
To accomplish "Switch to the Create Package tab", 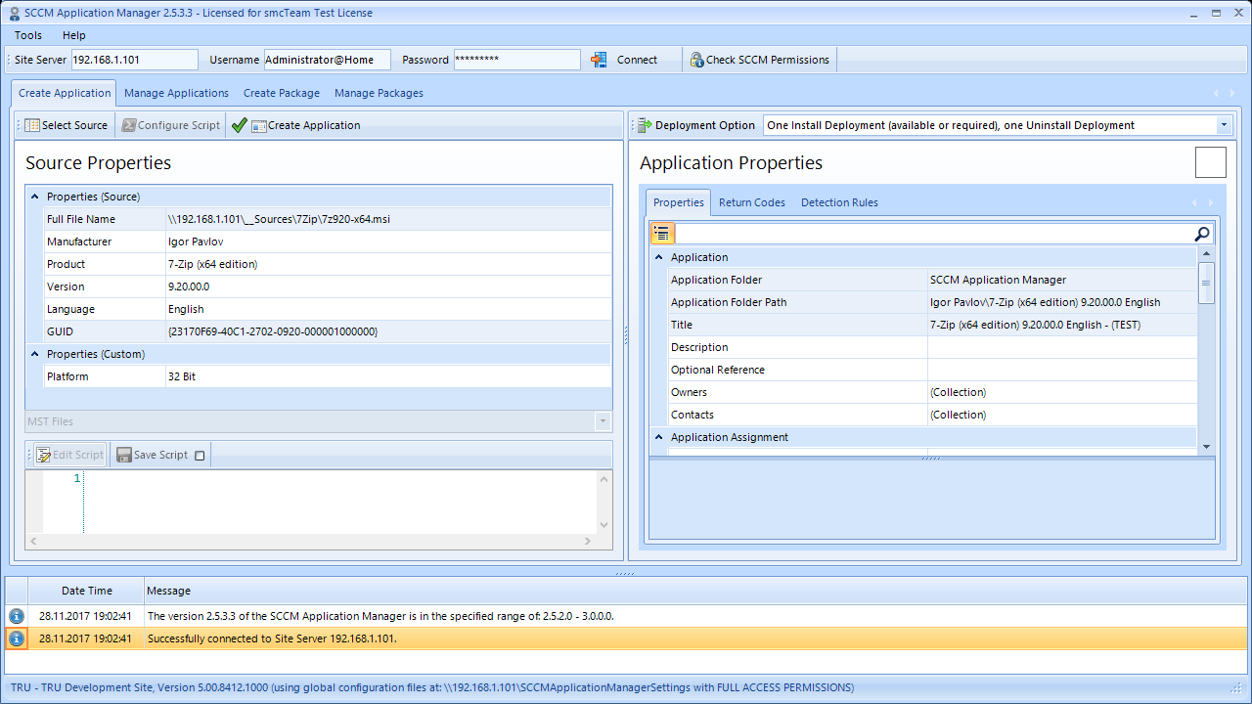I will click(x=282, y=93).
